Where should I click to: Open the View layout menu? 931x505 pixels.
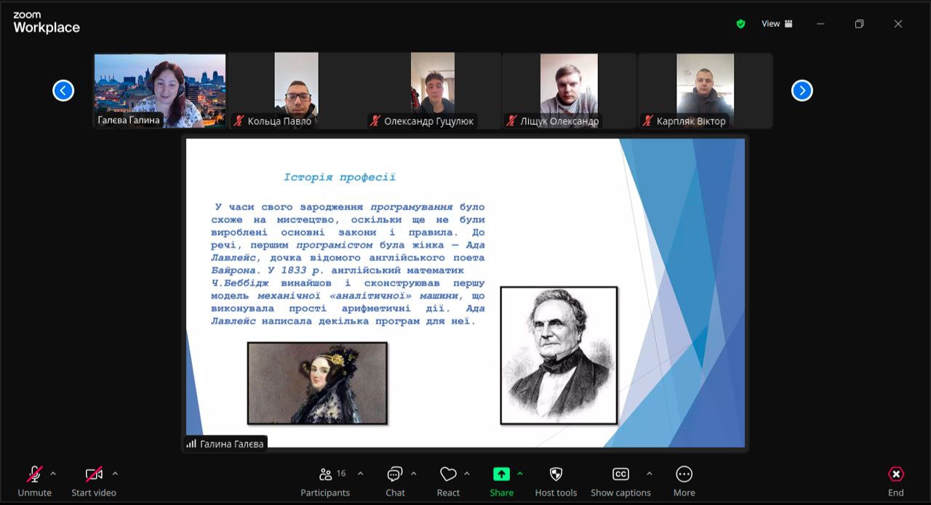[x=777, y=24]
